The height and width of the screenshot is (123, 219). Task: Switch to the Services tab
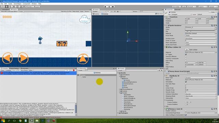(178, 10)
